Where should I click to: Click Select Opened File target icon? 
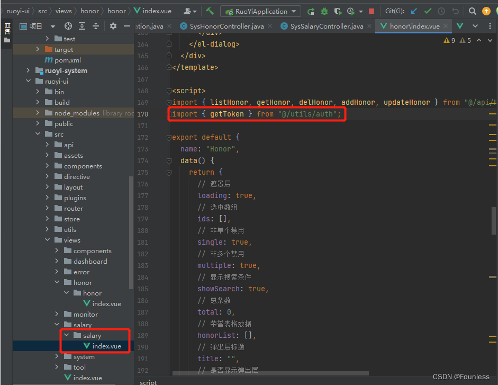pos(68,26)
